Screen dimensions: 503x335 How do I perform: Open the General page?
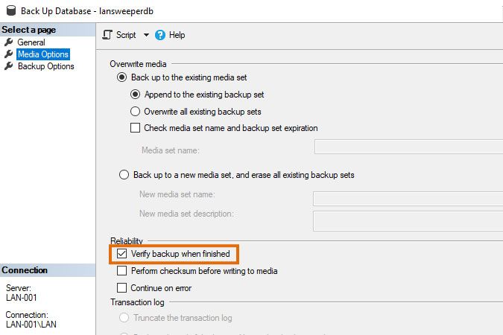pos(31,42)
